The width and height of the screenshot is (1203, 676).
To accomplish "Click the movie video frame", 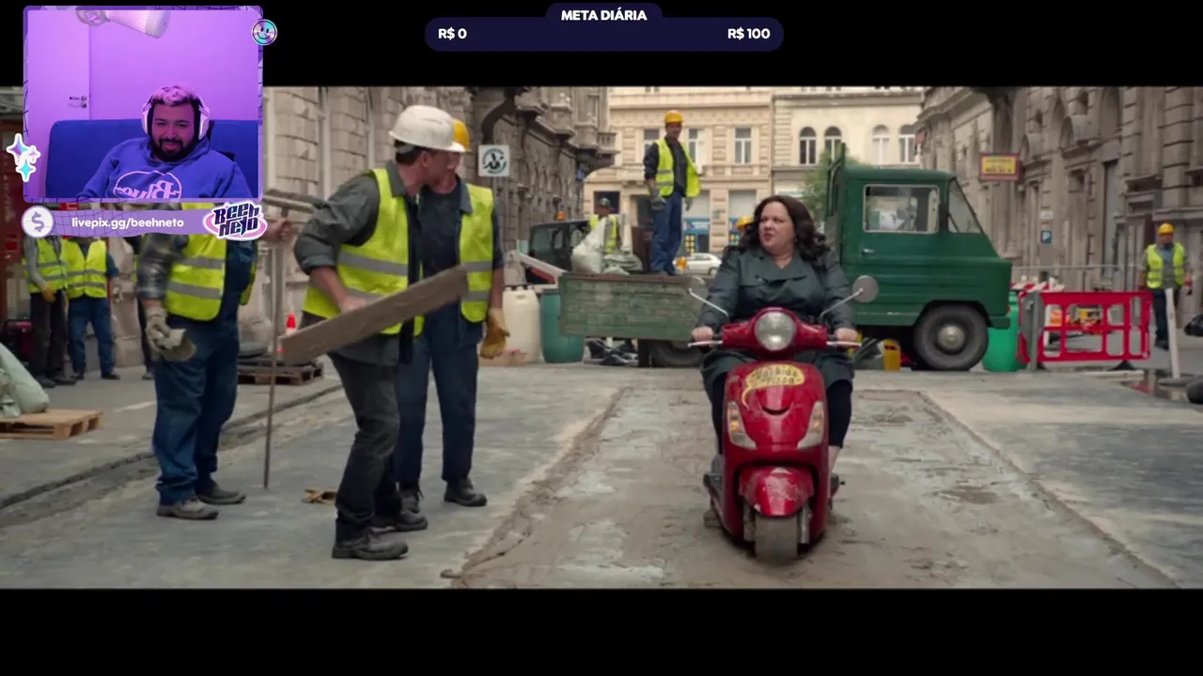I will (601, 337).
